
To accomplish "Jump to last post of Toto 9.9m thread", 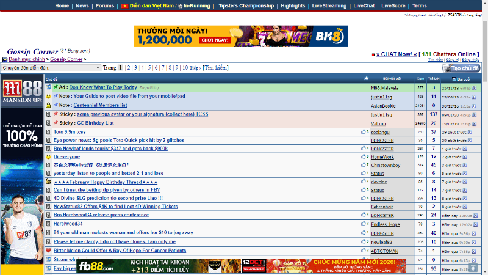I will 470,132.
